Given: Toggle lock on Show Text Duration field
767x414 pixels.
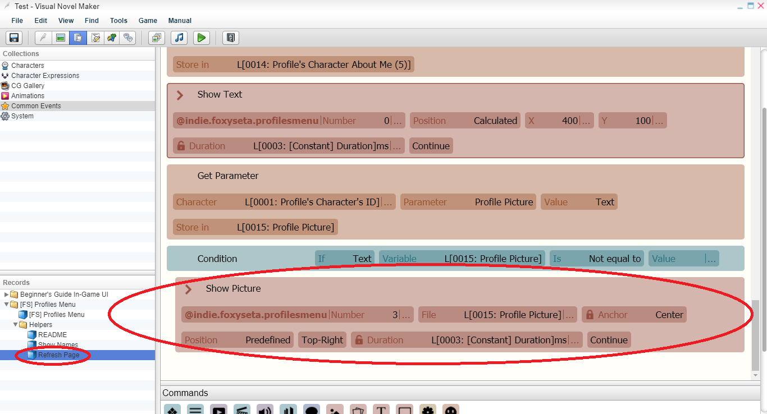Looking at the screenshot, I should (x=181, y=146).
